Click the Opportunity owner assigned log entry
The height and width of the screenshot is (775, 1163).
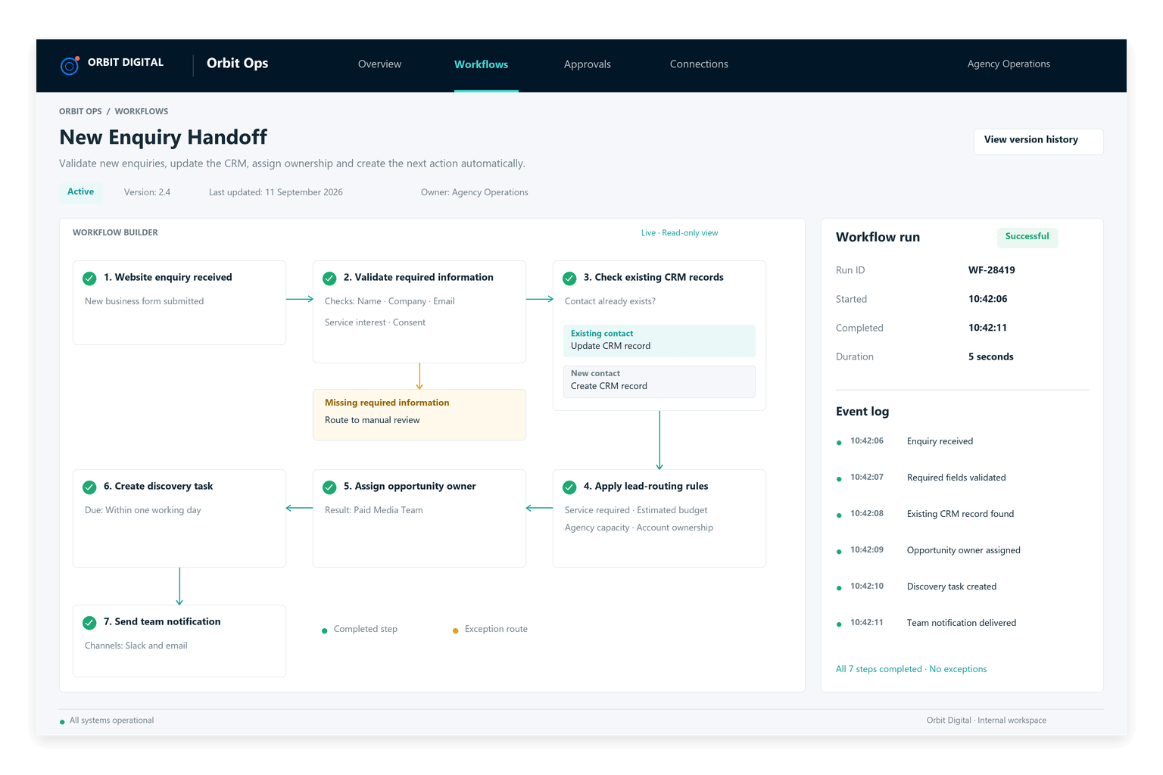coord(963,550)
